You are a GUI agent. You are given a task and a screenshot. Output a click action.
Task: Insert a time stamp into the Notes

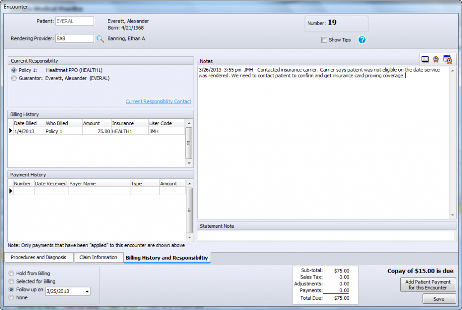(x=435, y=59)
